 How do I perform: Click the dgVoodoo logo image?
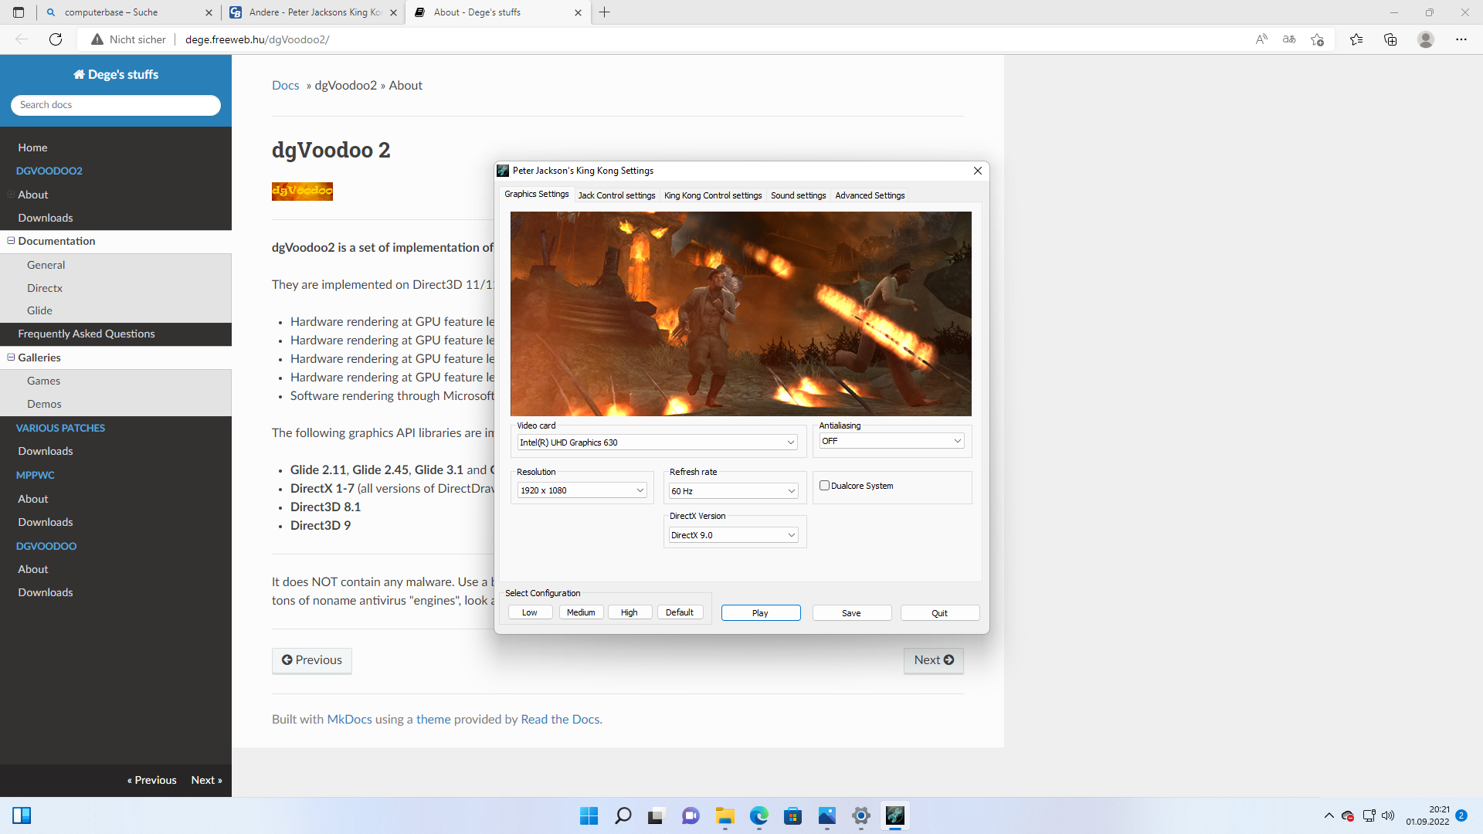302,191
